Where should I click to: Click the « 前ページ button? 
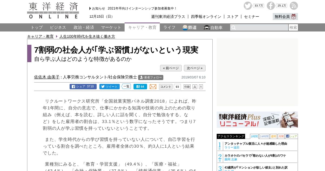pyautogui.click(x=171, y=68)
